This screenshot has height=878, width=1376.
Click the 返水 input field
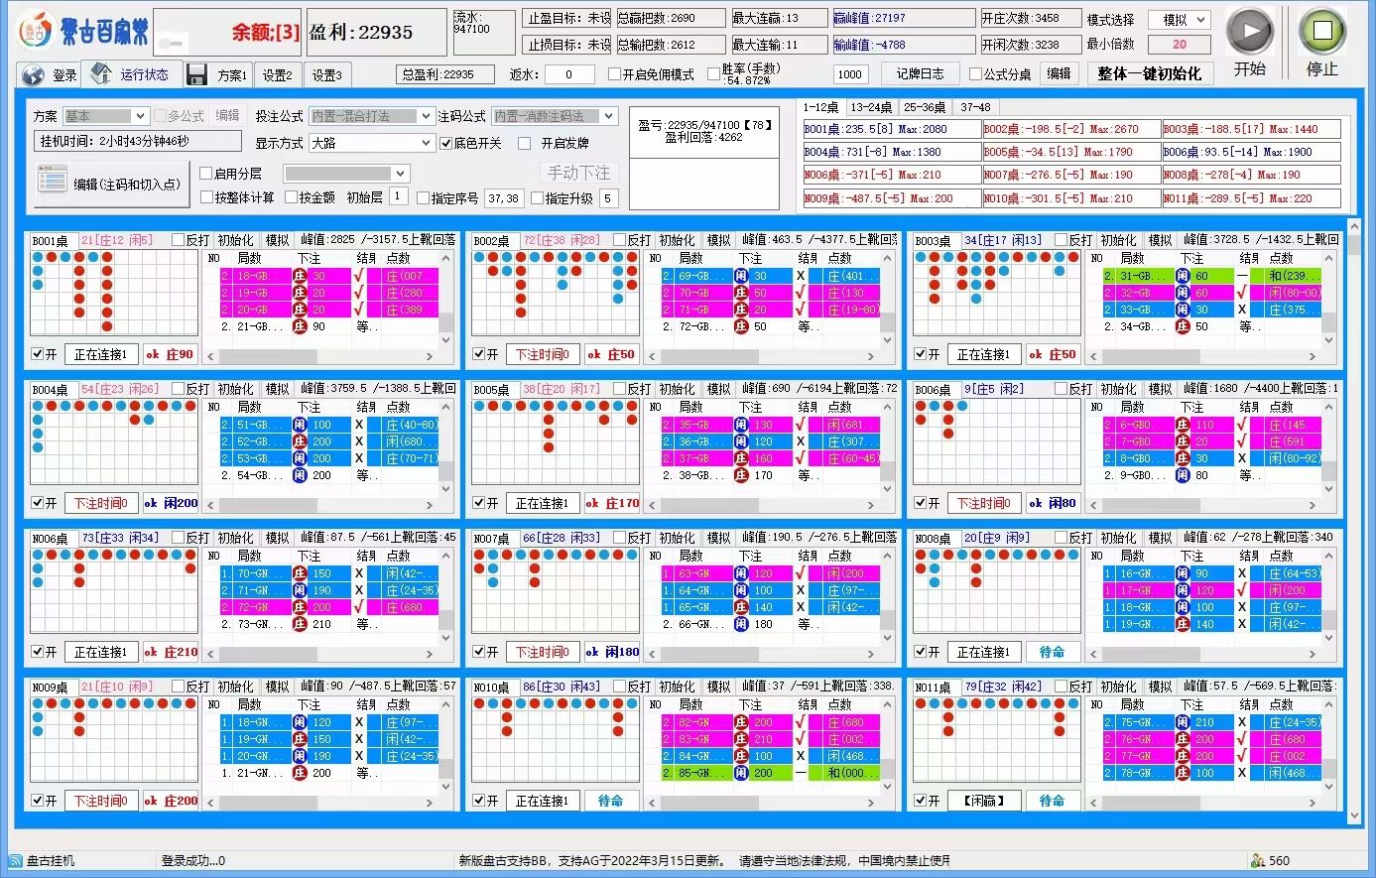point(568,74)
